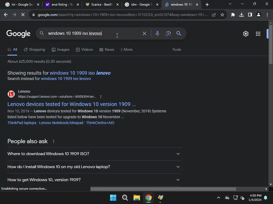Viewport: 273px width, 204px height.
Task: Click the horizontal scrollbar thumb
Action: pyautogui.click(x=163, y=189)
